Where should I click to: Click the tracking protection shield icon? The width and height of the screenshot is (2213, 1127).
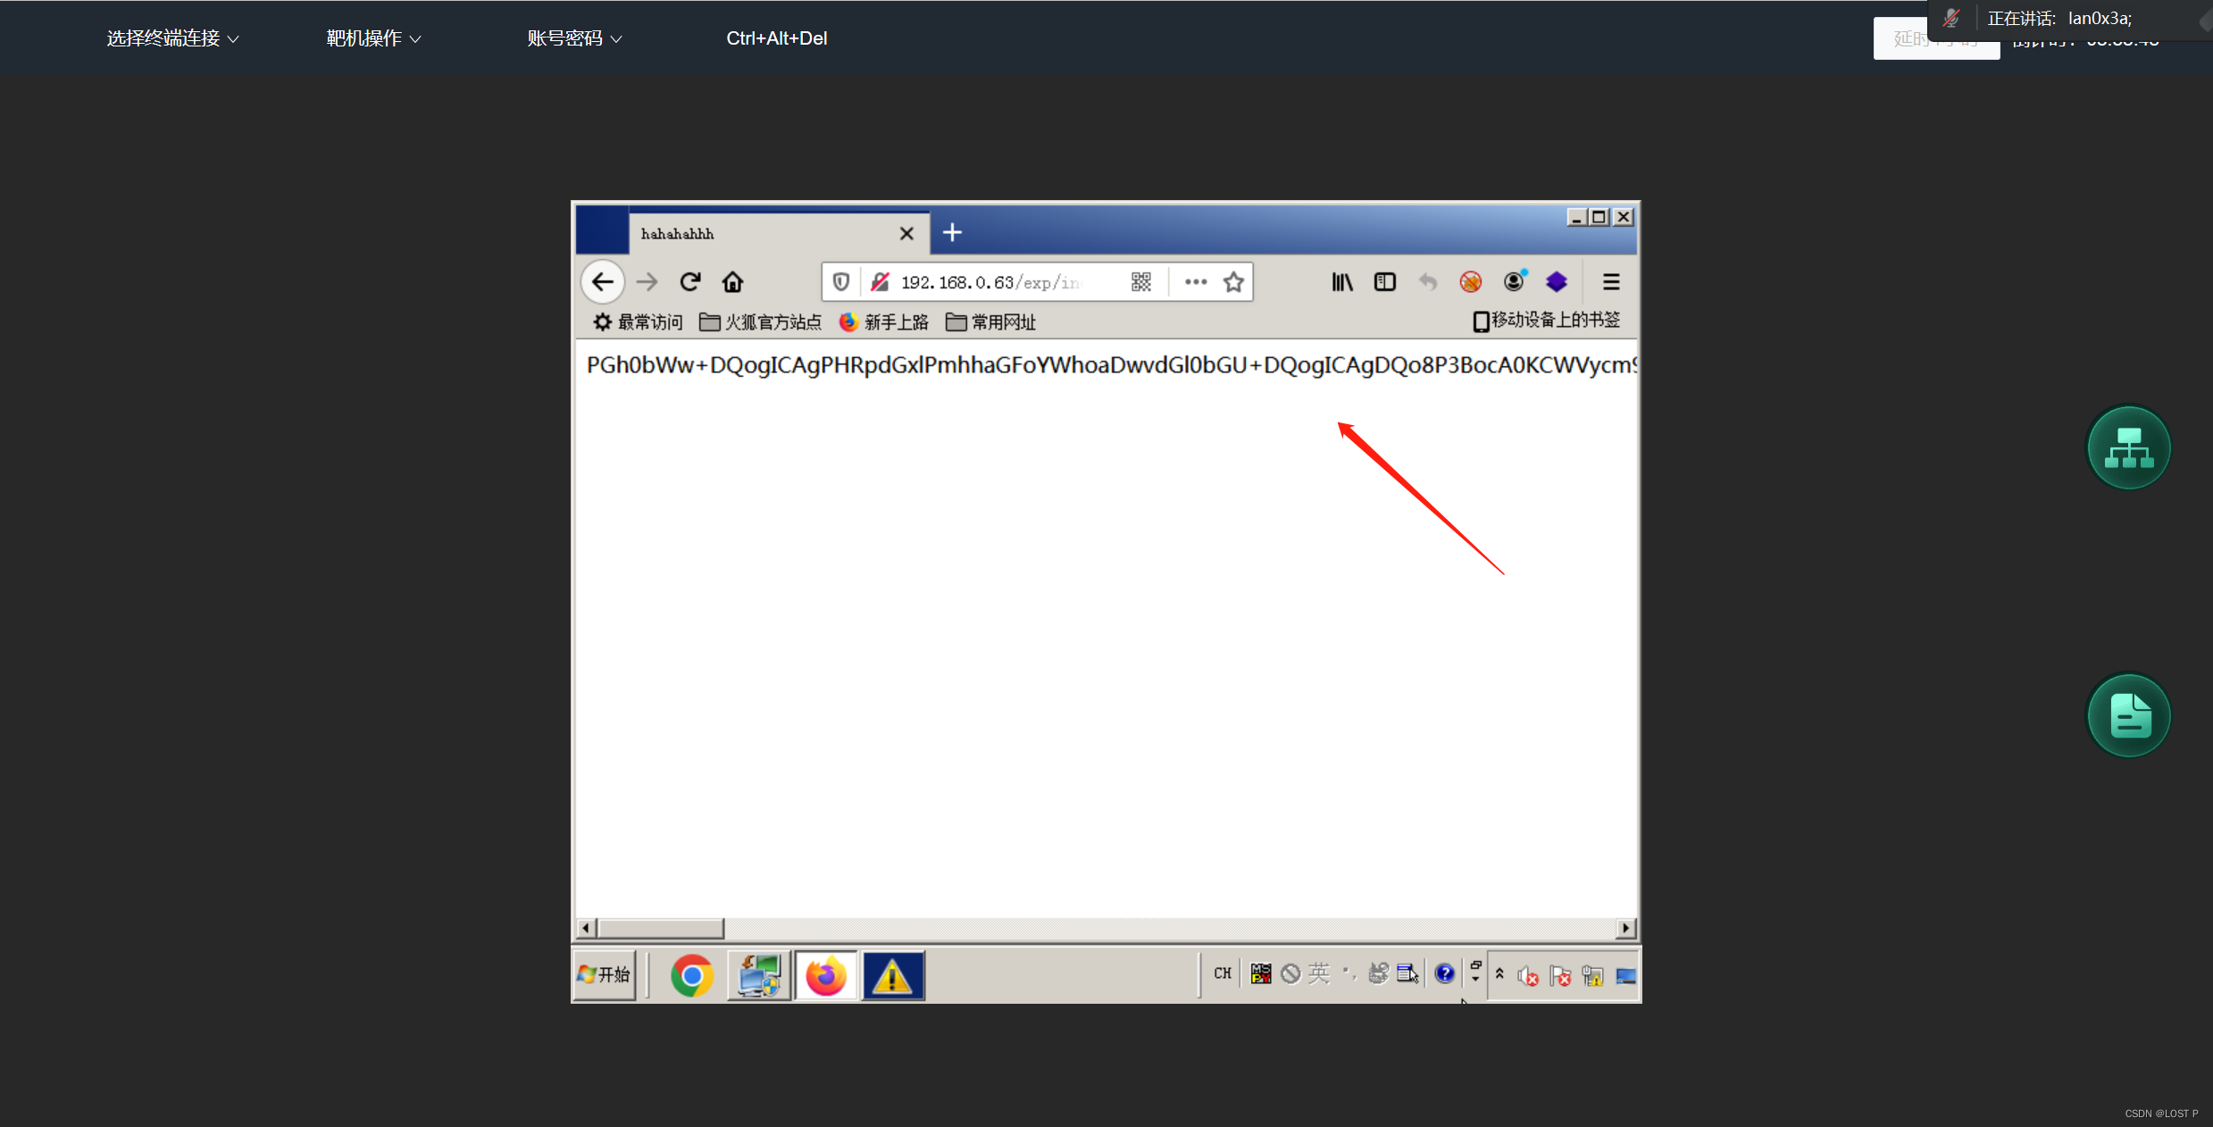[841, 282]
